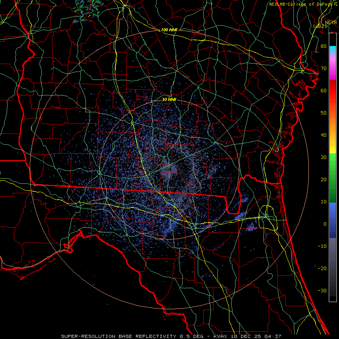Click the 40 value on the dBZ scale
339x339 pixels.
point(324,135)
